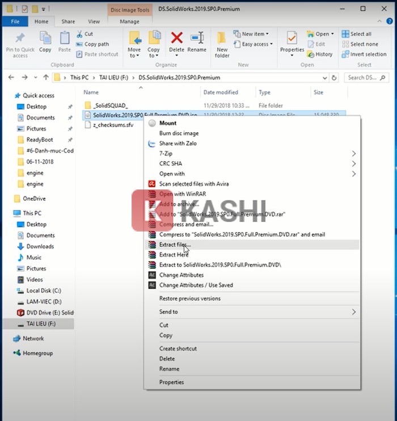Image resolution: width=397 pixels, height=421 pixels.
Task: Click the red Delete icon
Action: tap(176, 37)
